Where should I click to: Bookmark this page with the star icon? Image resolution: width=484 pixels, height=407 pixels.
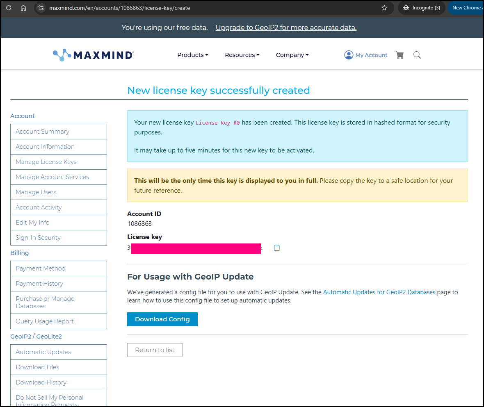tap(384, 8)
